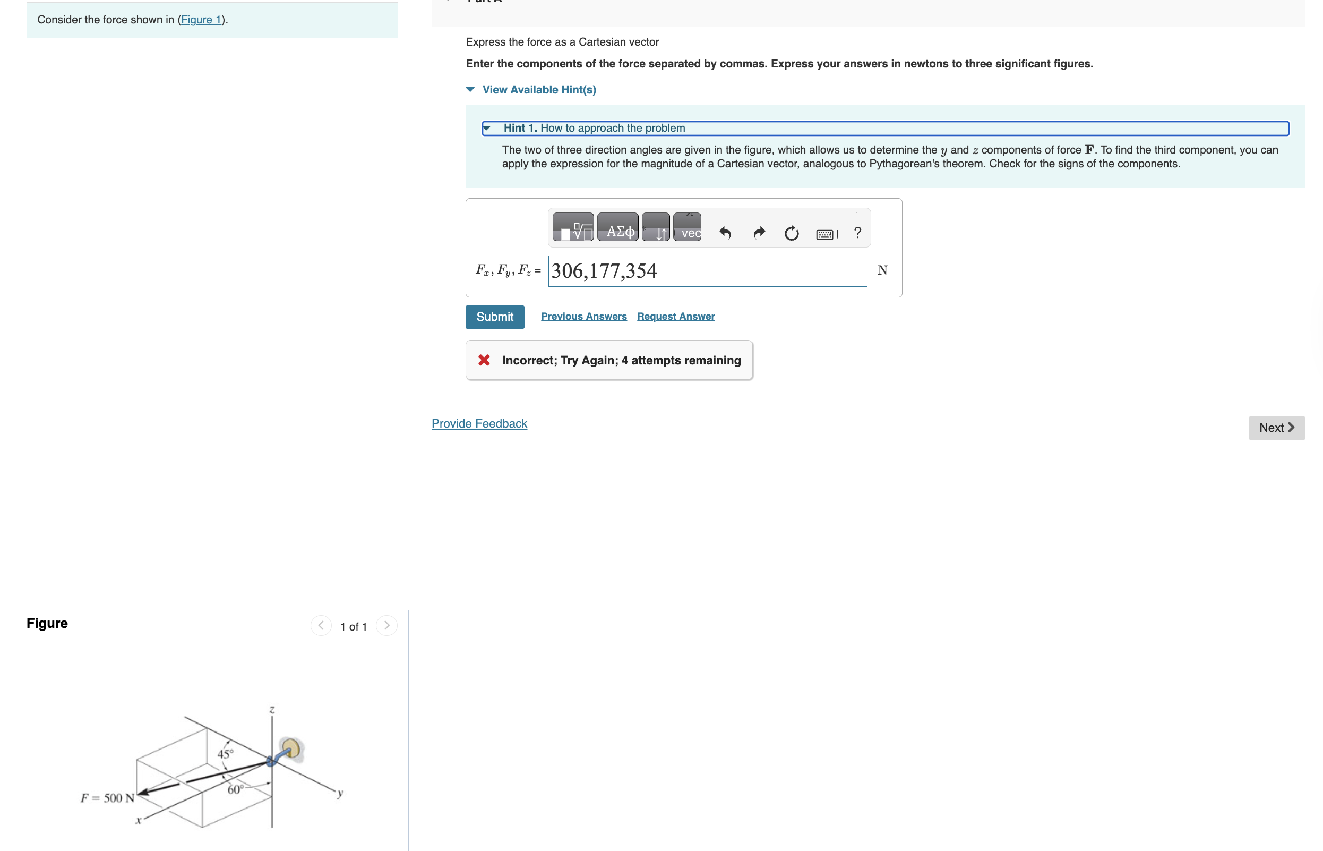Go to previous figure arrow
The width and height of the screenshot is (1323, 851).
(x=321, y=625)
